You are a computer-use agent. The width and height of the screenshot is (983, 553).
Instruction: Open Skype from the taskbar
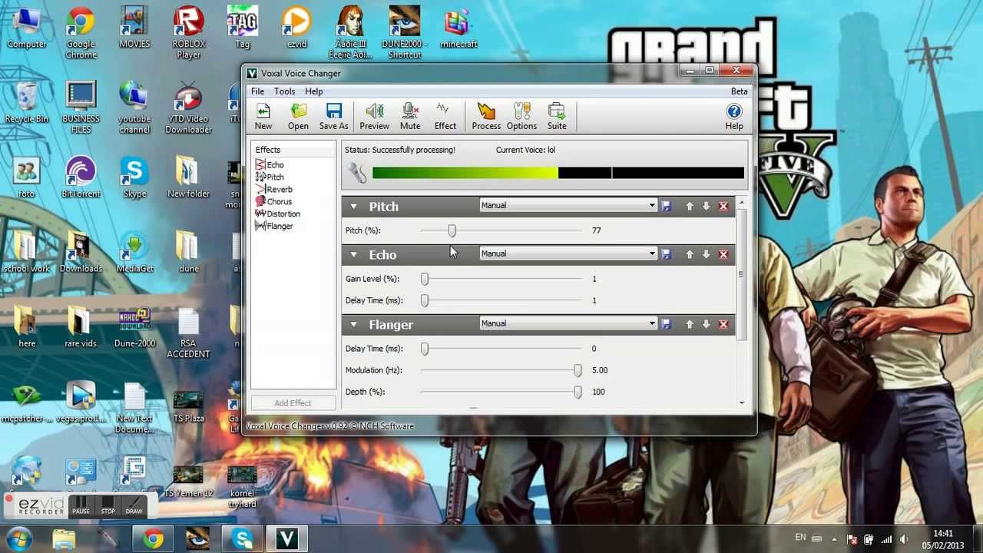pos(243,539)
